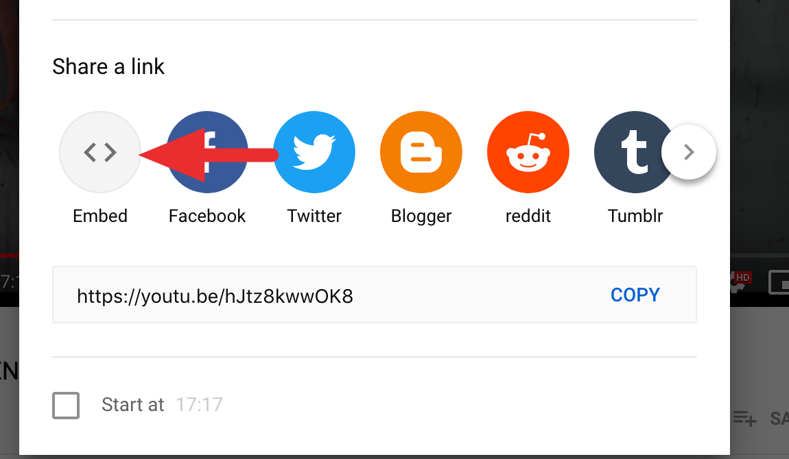Click the reddit text label

[528, 216]
